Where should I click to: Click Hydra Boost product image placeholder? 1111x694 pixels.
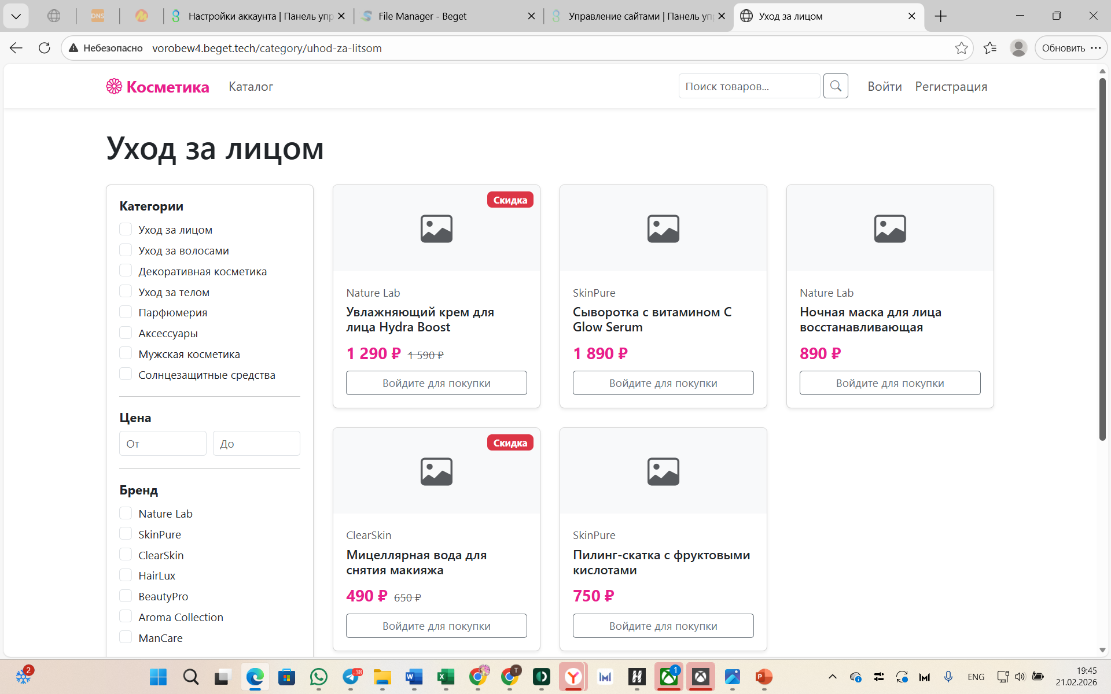[x=436, y=228]
